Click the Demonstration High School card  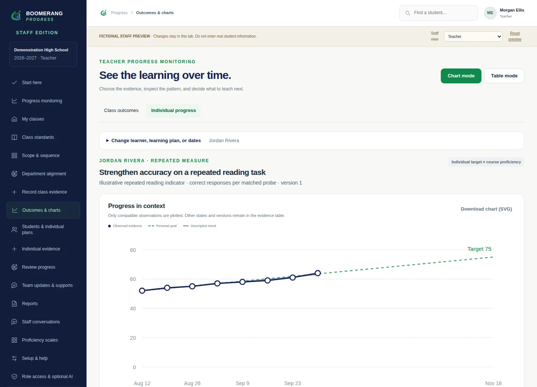[x=43, y=54]
